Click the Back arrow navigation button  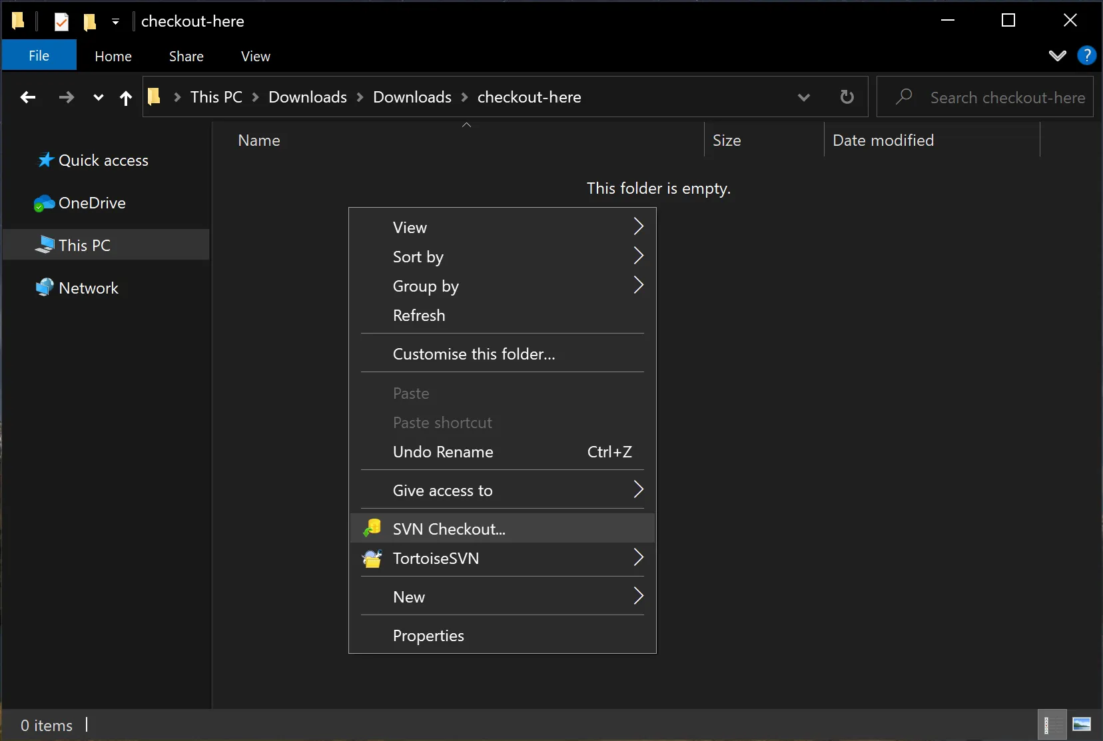[x=28, y=98]
